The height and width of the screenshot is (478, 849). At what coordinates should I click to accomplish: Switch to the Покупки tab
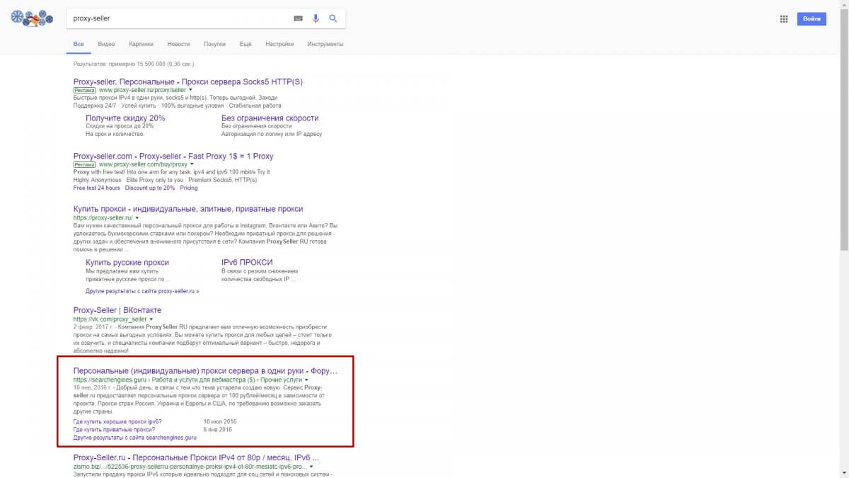214,44
